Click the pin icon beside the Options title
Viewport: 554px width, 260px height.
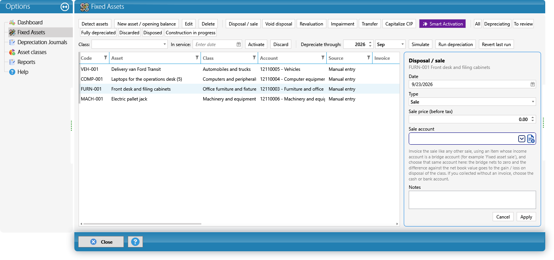[65, 7]
